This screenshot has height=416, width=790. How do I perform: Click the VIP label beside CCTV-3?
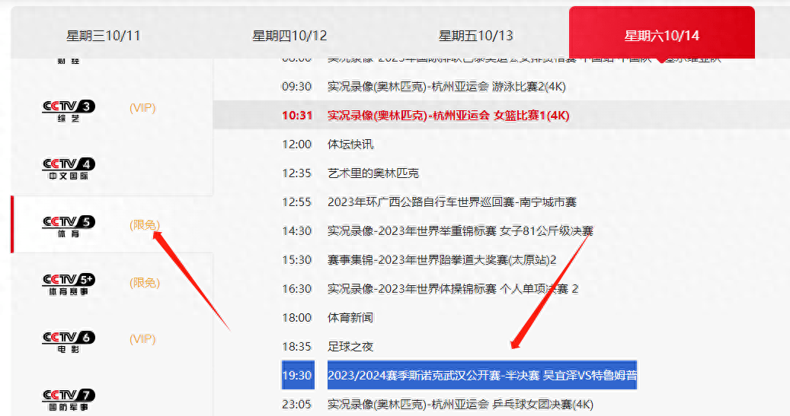142,108
